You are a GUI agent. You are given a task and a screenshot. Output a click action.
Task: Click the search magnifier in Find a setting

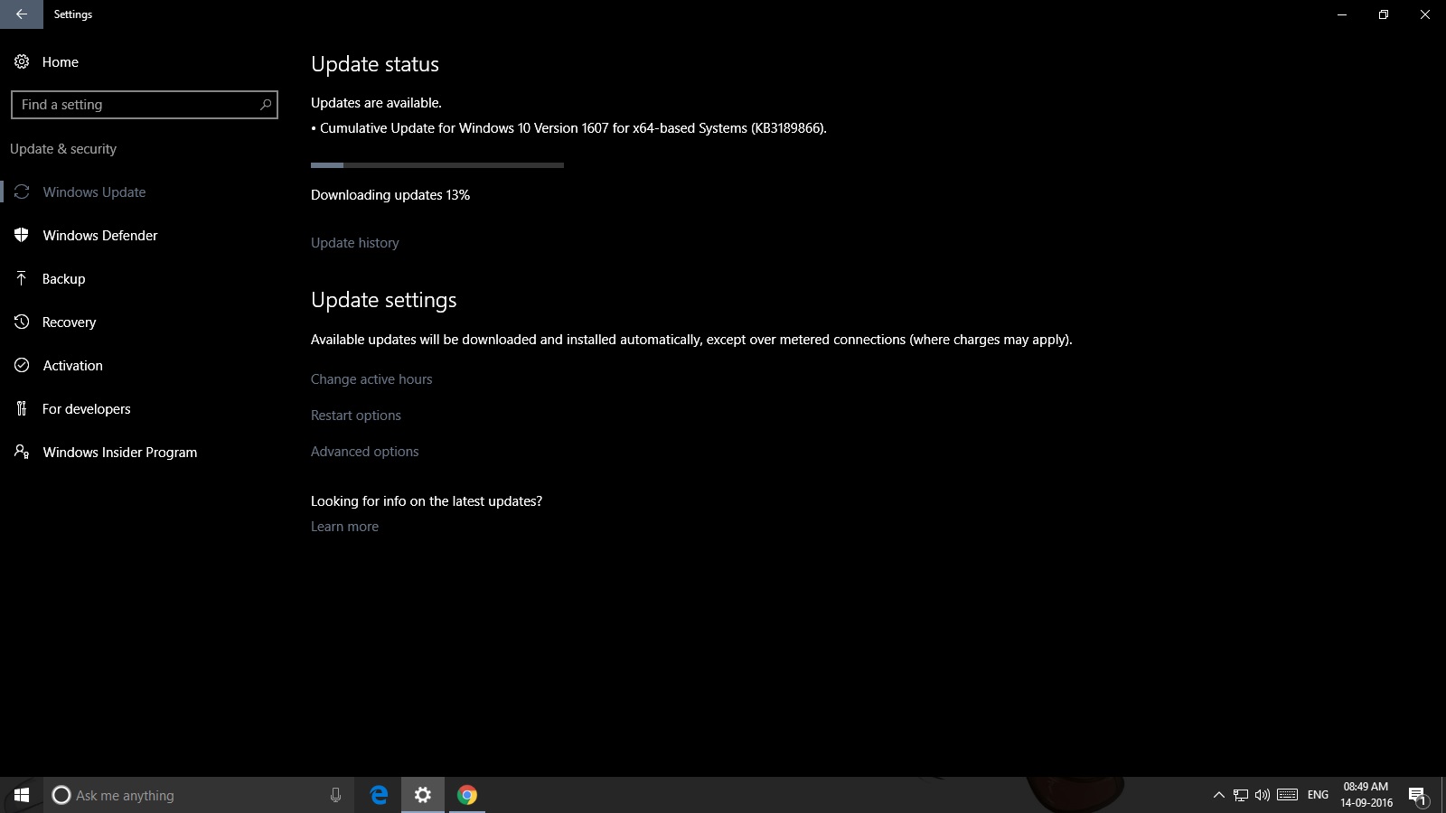point(265,105)
